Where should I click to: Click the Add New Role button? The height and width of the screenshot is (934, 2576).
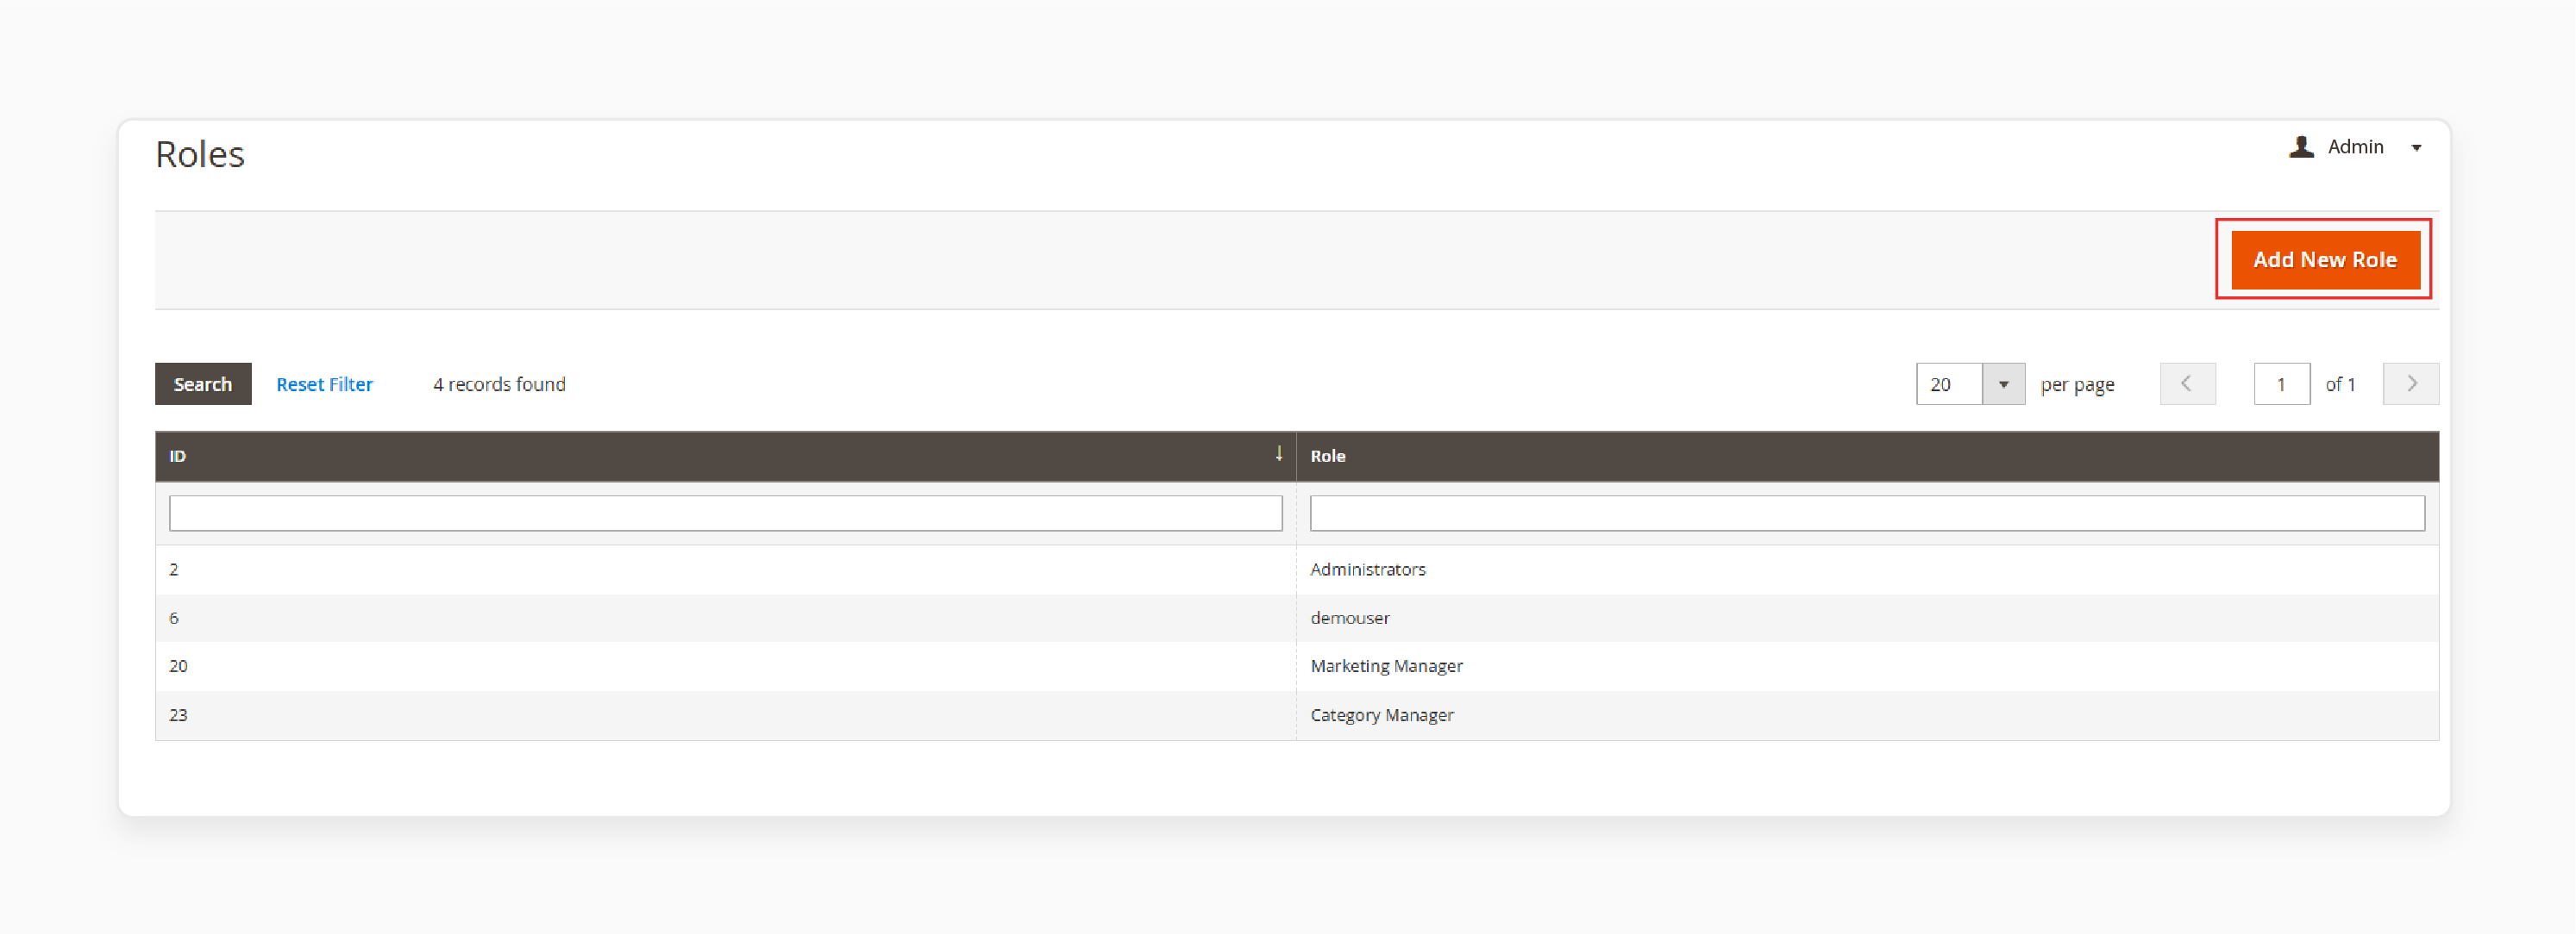coord(2325,259)
